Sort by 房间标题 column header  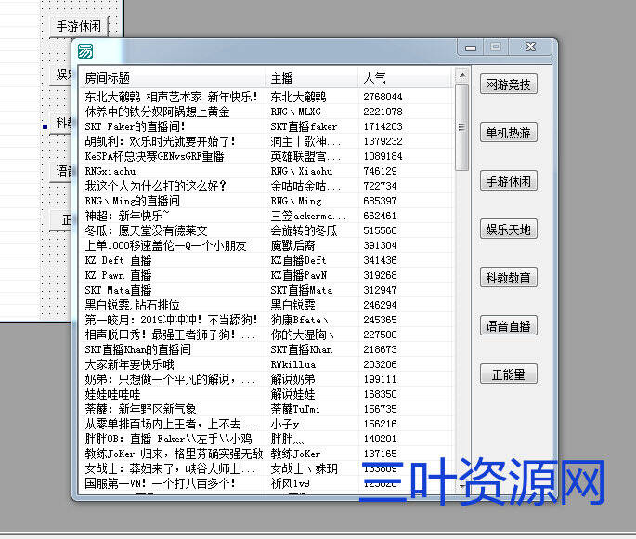pos(172,78)
